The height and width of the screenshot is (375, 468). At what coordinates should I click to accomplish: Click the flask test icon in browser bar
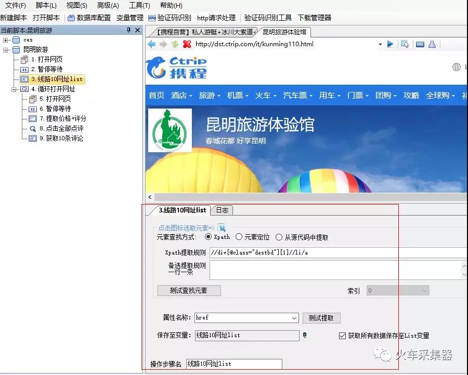click(432, 44)
